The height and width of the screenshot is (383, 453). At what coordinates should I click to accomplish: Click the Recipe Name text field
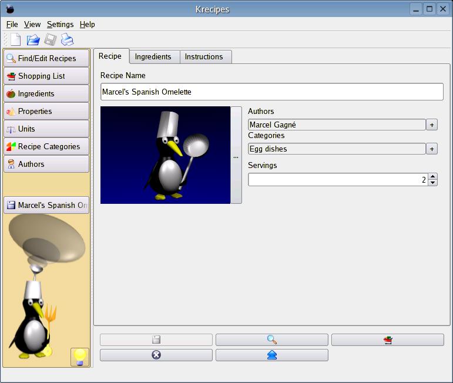pos(271,92)
